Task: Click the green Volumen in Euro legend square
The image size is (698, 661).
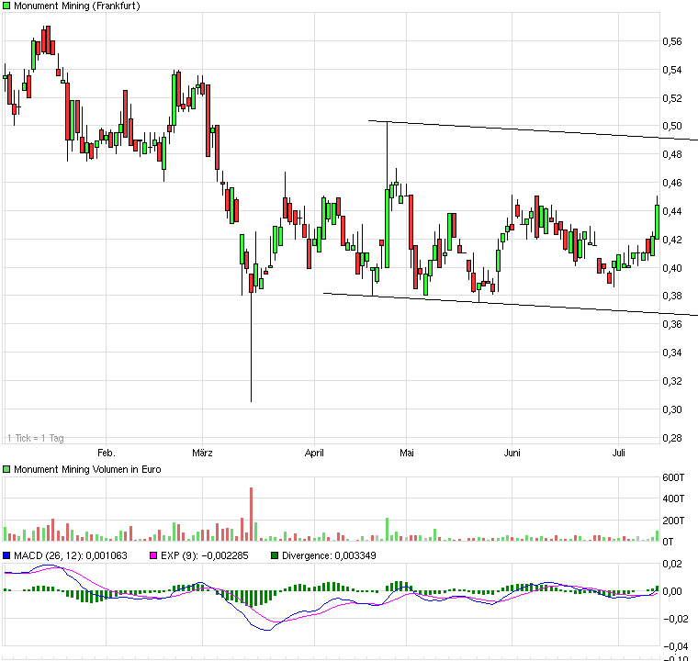Action: coord(6,469)
